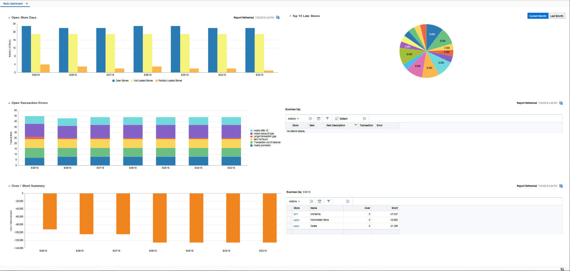Open store link 44031

click(296, 220)
